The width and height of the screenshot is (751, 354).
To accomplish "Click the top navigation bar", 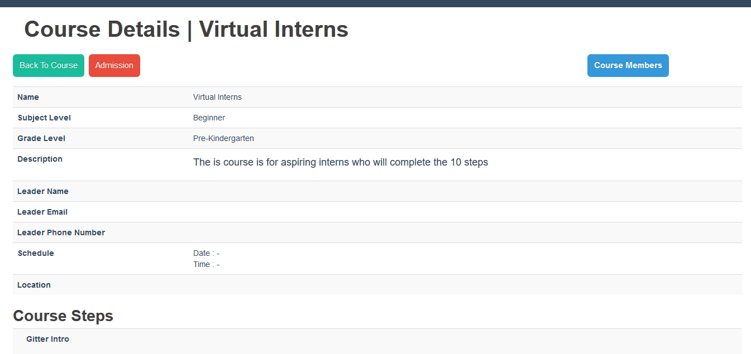I will (375, 4).
